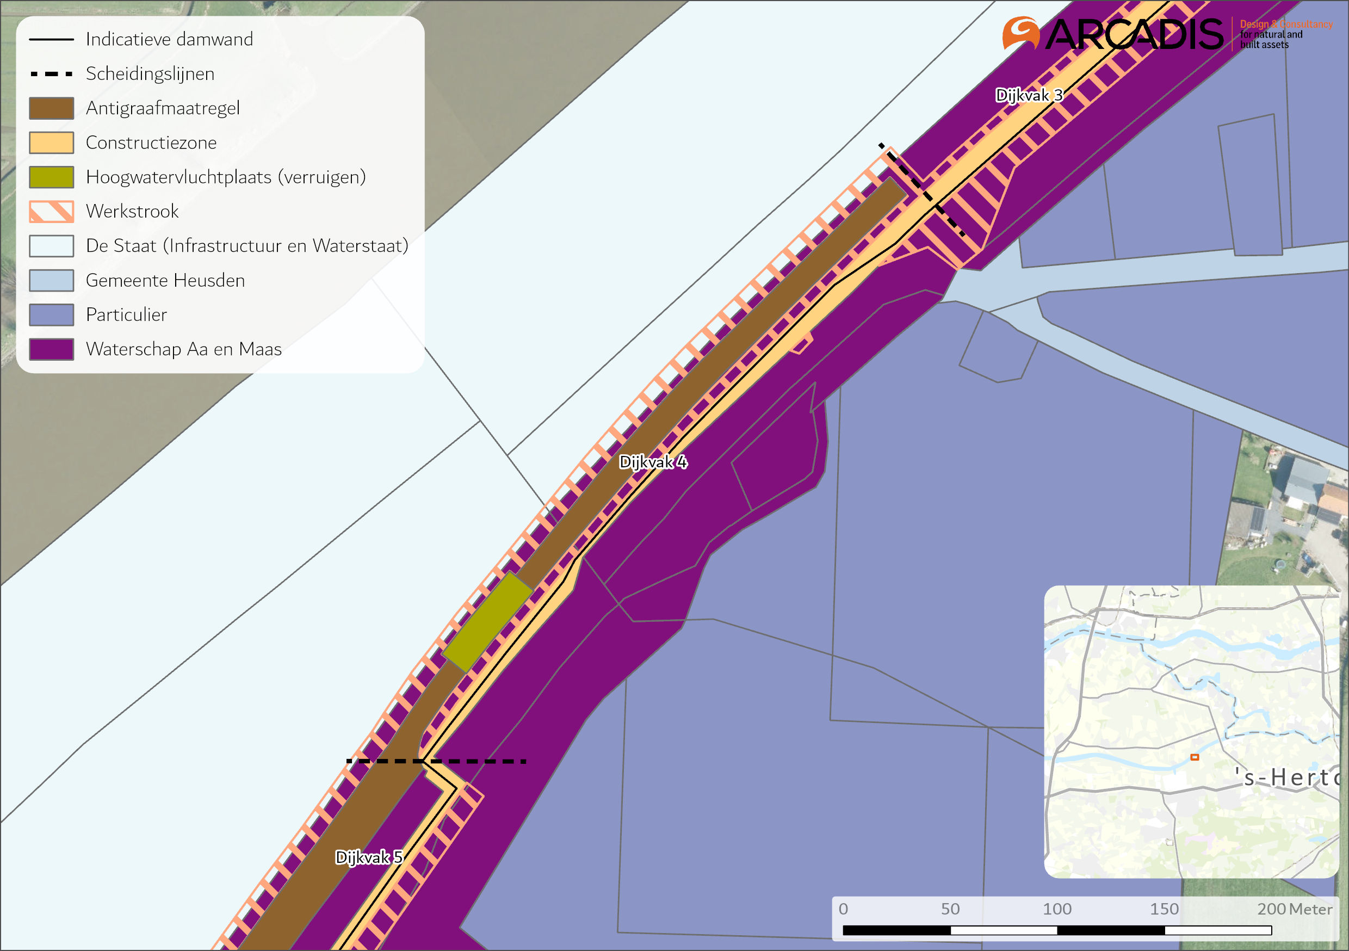Image resolution: width=1349 pixels, height=951 pixels.
Task: Click the ARCADIS wordmark text
Action: pyautogui.click(x=1134, y=34)
